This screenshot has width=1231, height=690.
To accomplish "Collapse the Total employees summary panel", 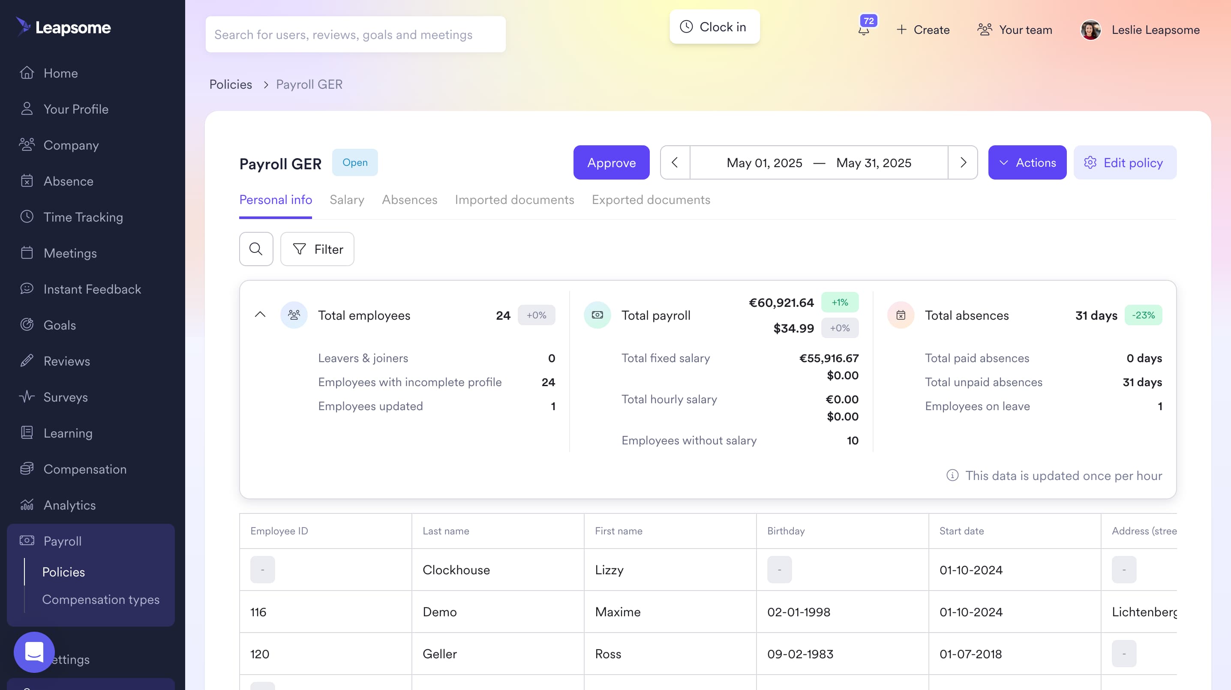I will [x=260, y=315].
